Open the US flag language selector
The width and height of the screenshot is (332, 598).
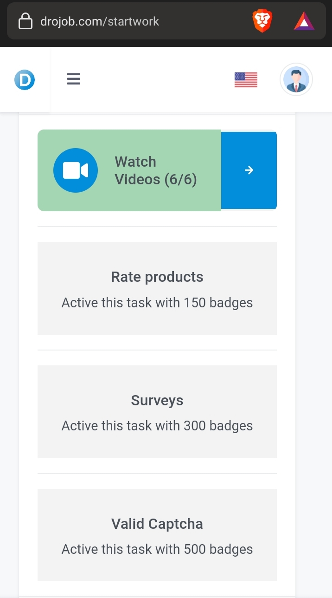[246, 80]
